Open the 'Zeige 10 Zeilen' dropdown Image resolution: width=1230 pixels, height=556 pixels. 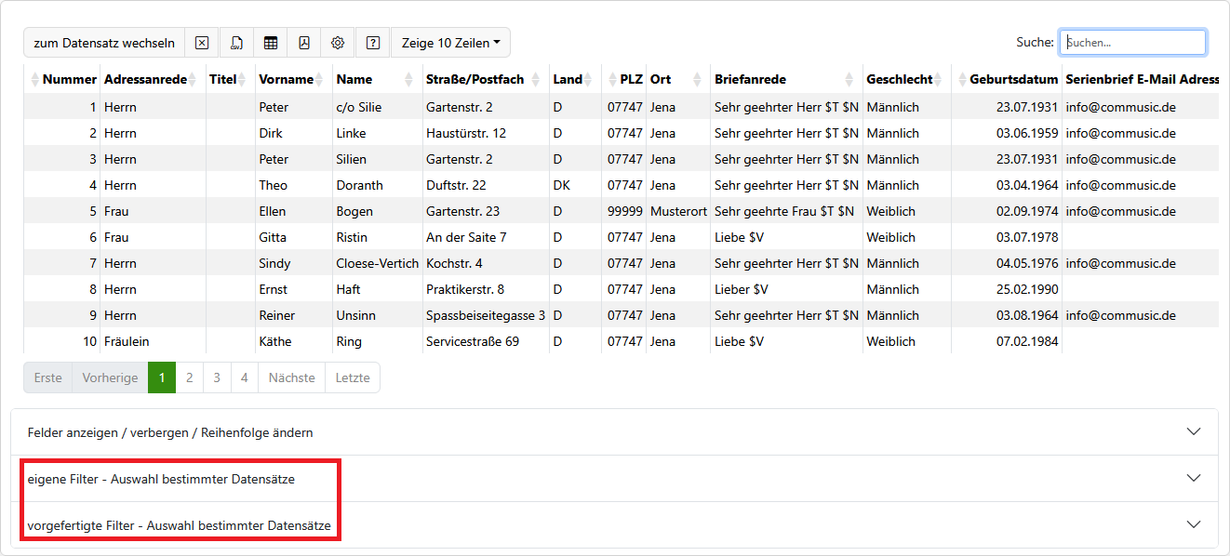[450, 43]
